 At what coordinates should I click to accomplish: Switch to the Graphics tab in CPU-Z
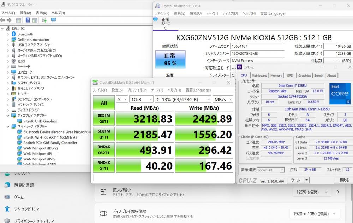(304, 76)
